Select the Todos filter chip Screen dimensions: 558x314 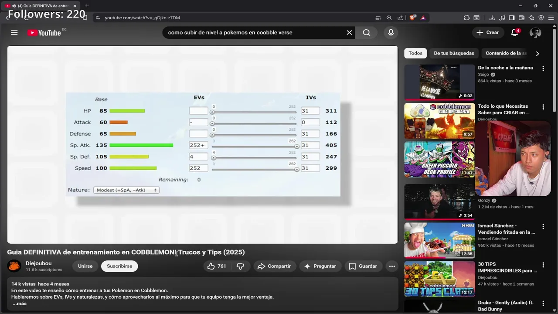[415, 53]
